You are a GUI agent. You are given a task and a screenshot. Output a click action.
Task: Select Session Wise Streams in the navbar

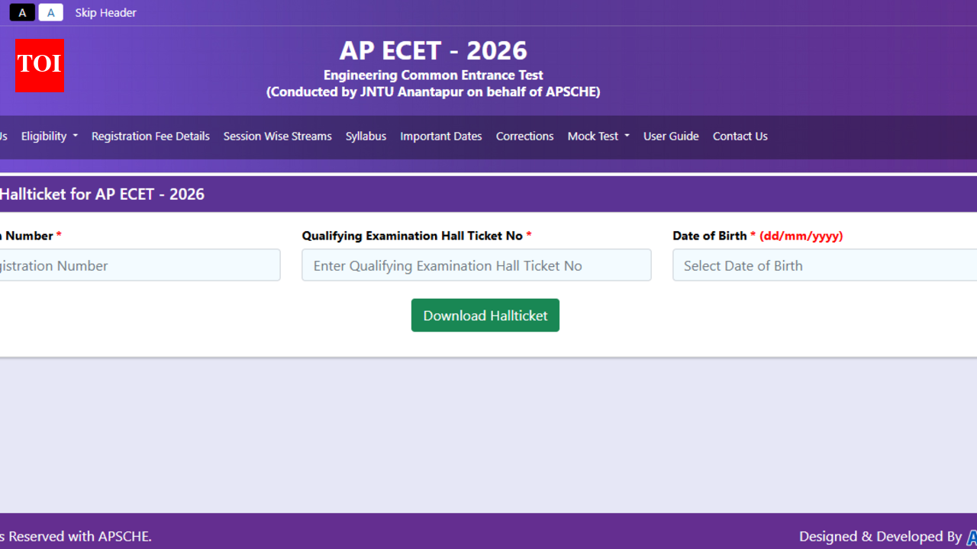[277, 136]
